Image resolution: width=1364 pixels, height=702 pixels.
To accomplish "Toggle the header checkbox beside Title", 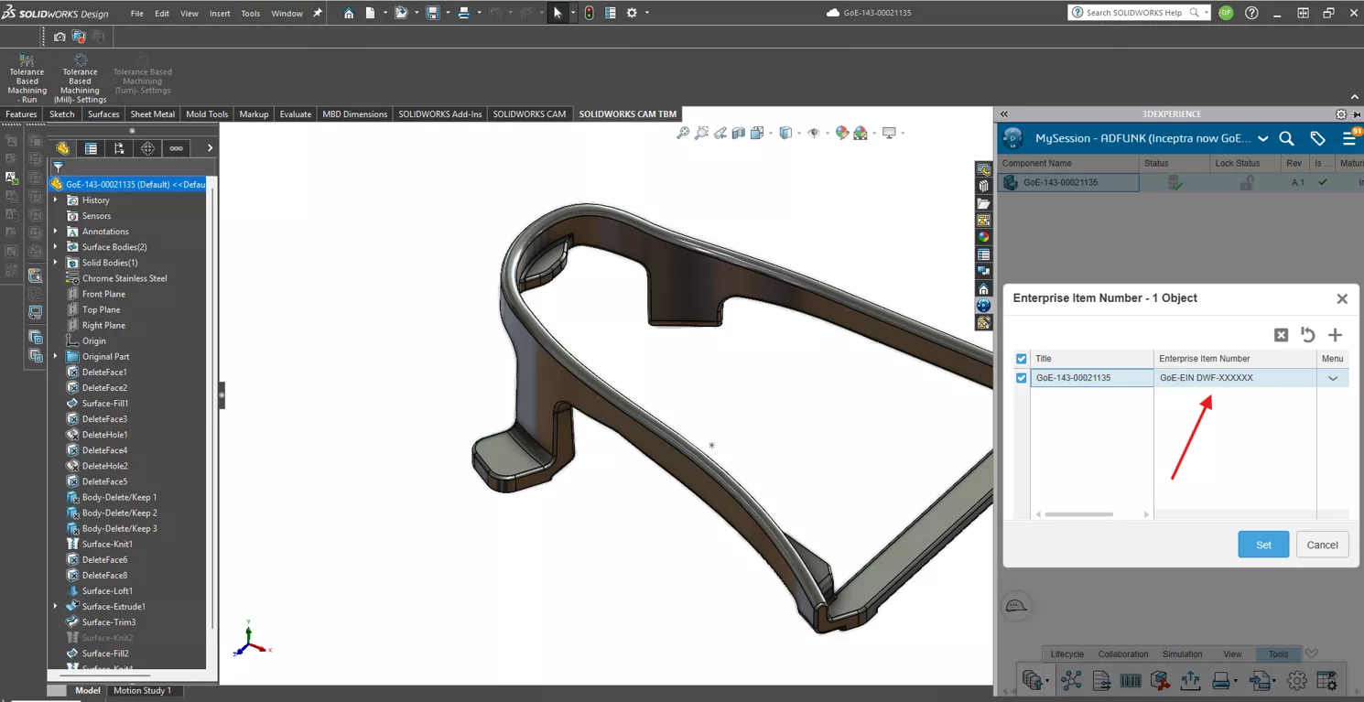I will [1022, 359].
